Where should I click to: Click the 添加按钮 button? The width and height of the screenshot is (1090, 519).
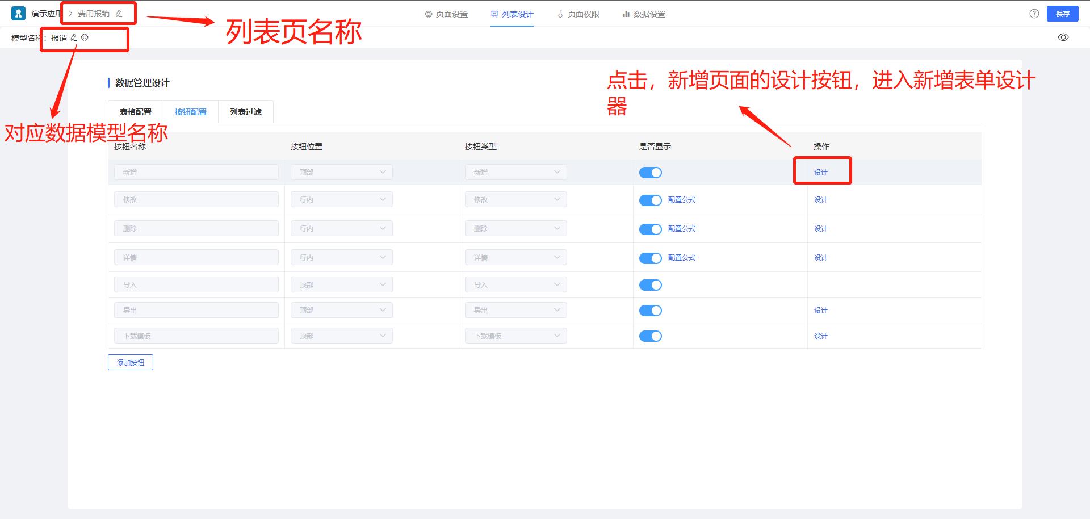pyautogui.click(x=131, y=362)
